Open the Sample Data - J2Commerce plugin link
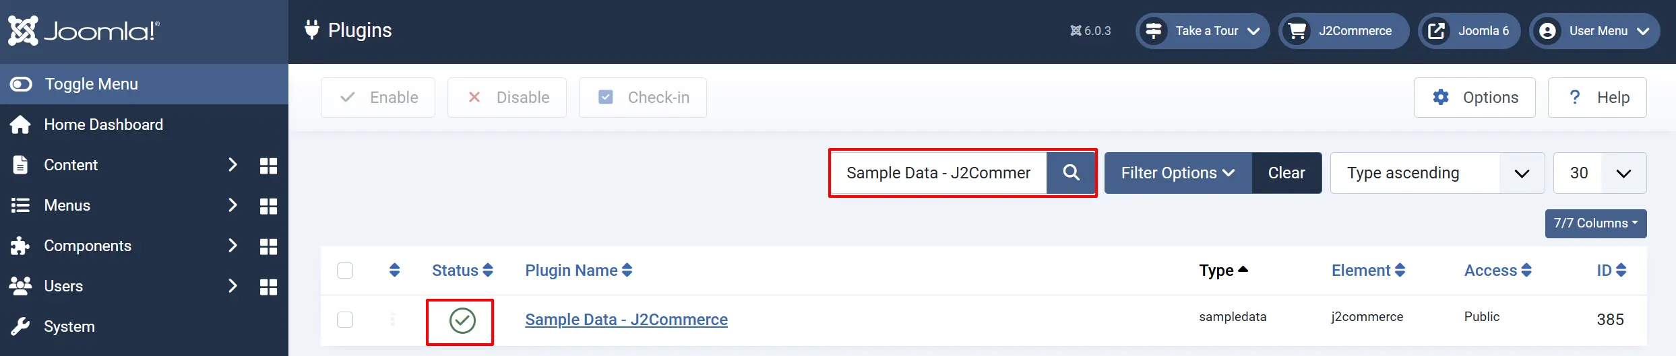The image size is (1676, 356). (x=626, y=320)
